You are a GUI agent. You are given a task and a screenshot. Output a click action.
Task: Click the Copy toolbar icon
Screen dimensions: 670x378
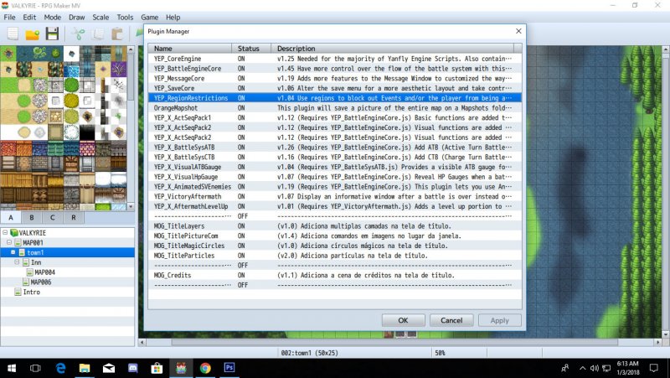[98, 34]
